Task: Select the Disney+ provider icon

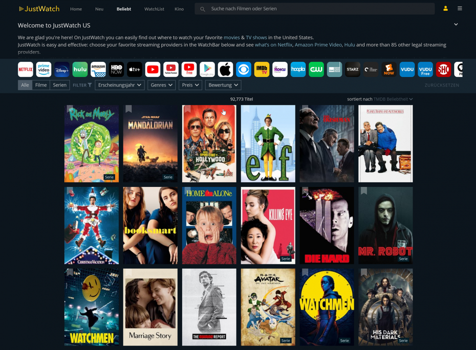Action: click(62, 70)
